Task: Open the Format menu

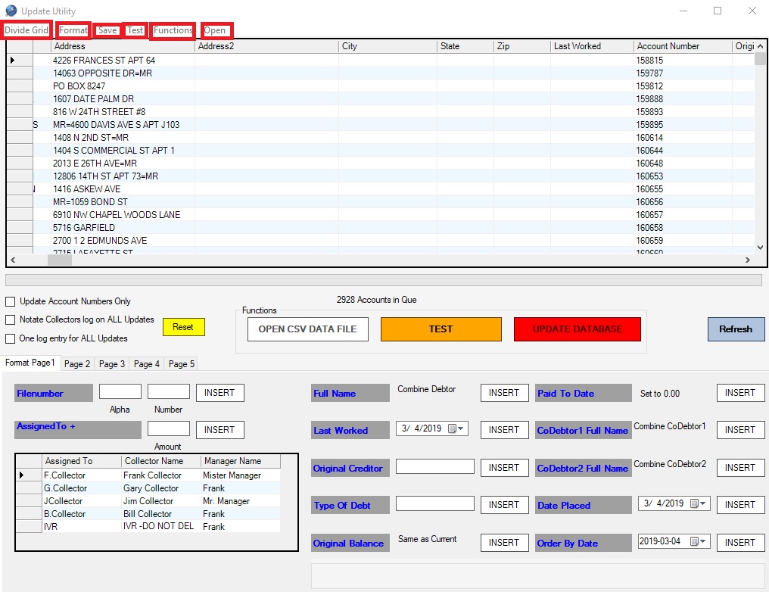Action: 73,30
